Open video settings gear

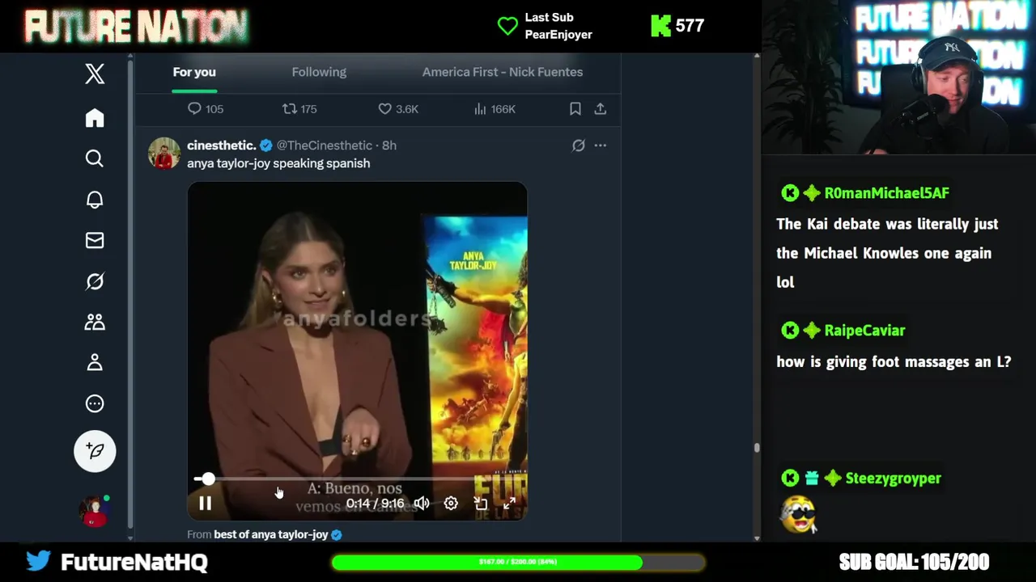click(x=451, y=504)
